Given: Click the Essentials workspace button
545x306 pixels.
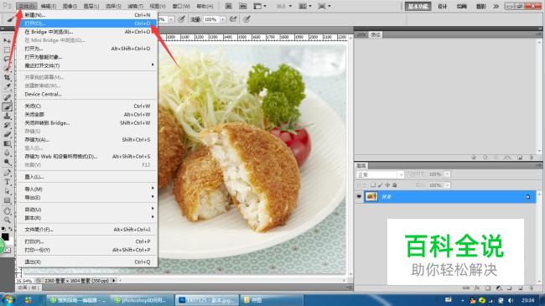Looking at the screenshot, I should pyautogui.click(x=418, y=6).
